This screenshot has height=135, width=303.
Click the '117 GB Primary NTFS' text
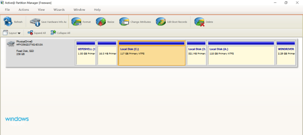[132, 54]
